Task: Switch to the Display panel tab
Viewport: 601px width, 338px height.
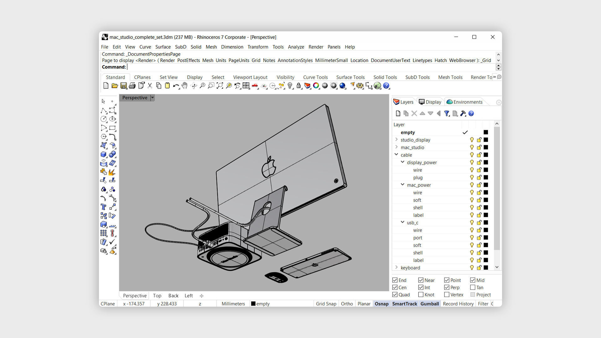Action: (430, 102)
